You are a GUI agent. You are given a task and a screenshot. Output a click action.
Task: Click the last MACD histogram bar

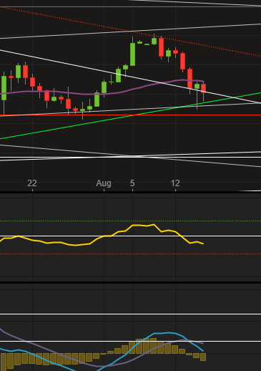[x=203, y=357]
